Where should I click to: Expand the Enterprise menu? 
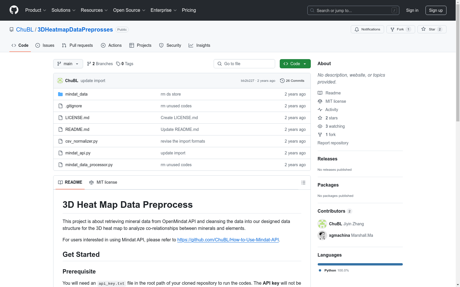tap(164, 10)
